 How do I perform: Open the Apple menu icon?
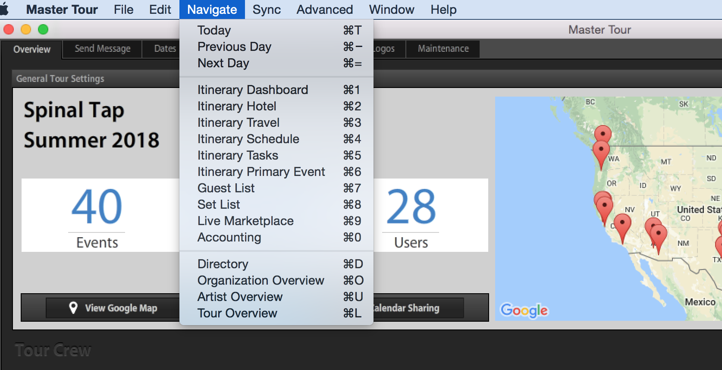coord(4,9)
